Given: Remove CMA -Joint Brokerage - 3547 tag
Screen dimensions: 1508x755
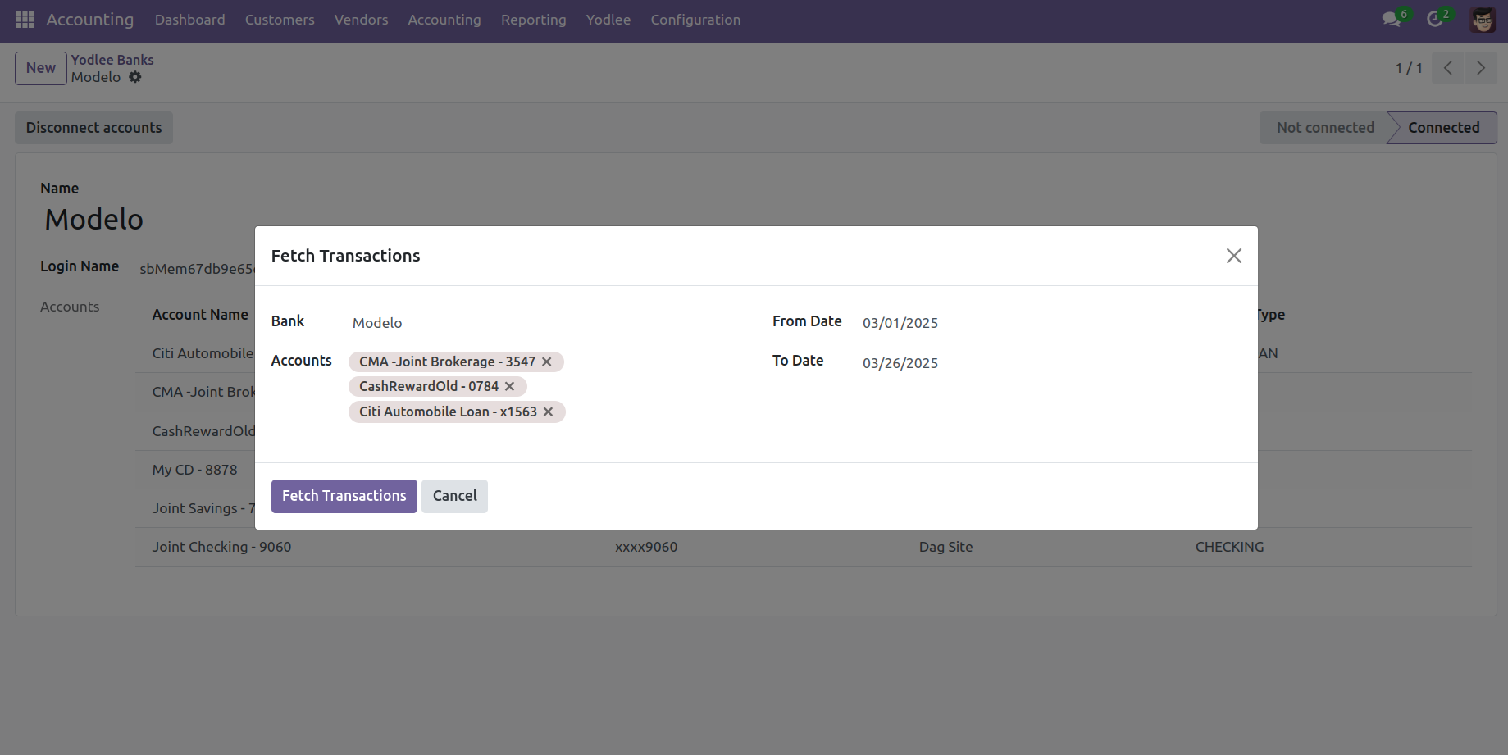Looking at the screenshot, I should click(547, 362).
